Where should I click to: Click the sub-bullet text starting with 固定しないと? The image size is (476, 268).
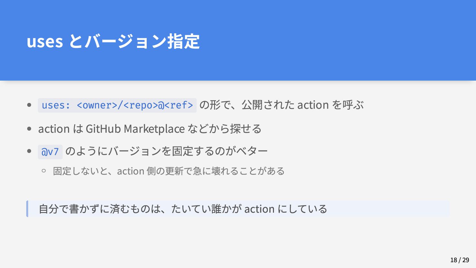(x=169, y=171)
